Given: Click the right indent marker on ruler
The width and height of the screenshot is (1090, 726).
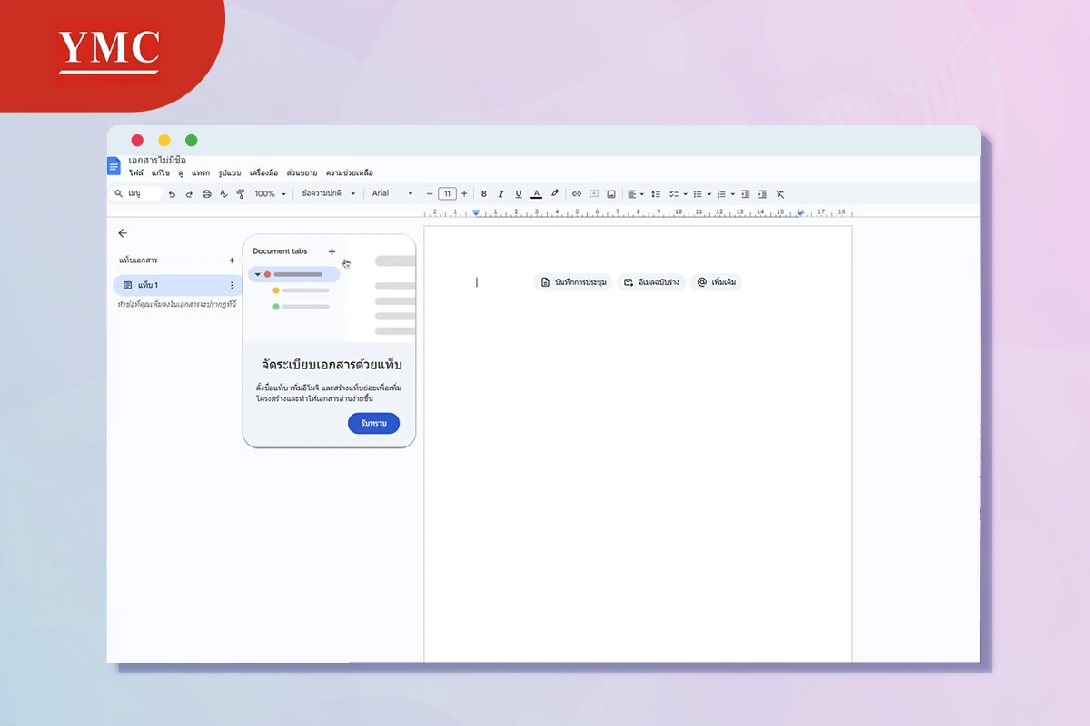Looking at the screenshot, I should (x=800, y=212).
